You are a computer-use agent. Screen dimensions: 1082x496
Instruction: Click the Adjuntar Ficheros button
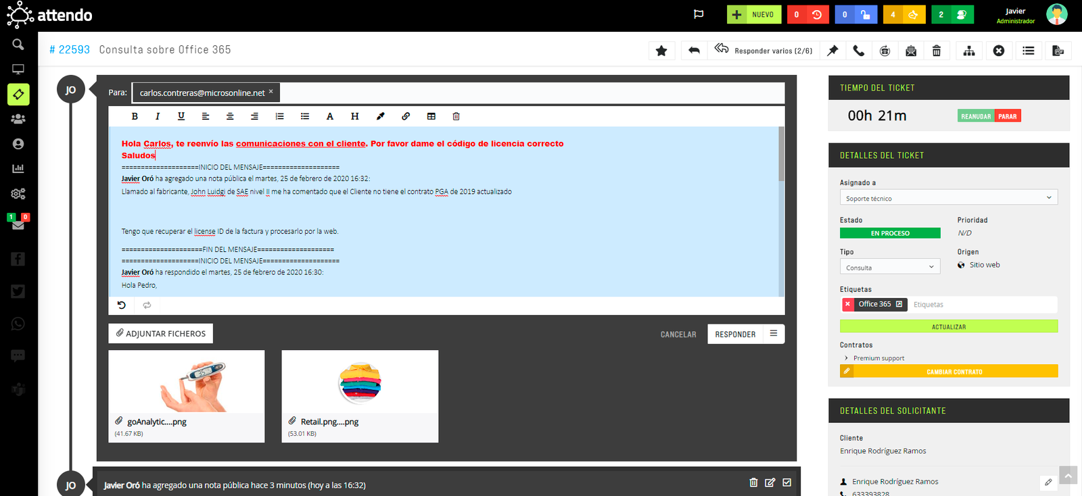(161, 334)
